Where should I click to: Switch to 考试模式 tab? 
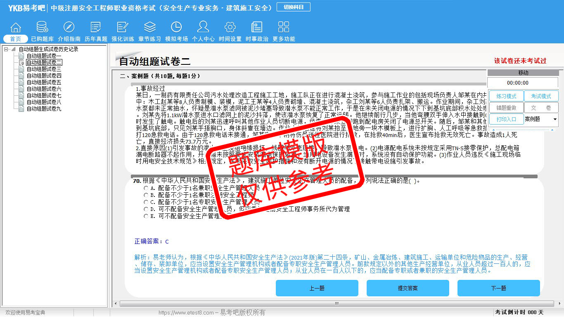tap(541, 96)
